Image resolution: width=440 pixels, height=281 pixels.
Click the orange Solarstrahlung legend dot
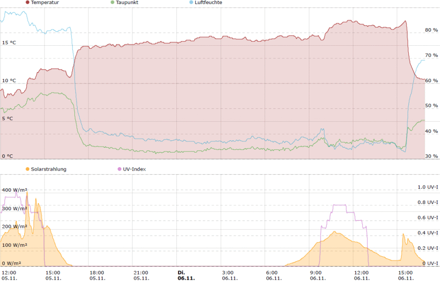click(x=28, y=169)
